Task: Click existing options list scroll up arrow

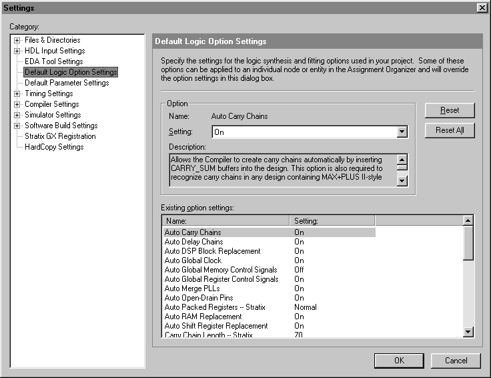Action: (468, 220)
